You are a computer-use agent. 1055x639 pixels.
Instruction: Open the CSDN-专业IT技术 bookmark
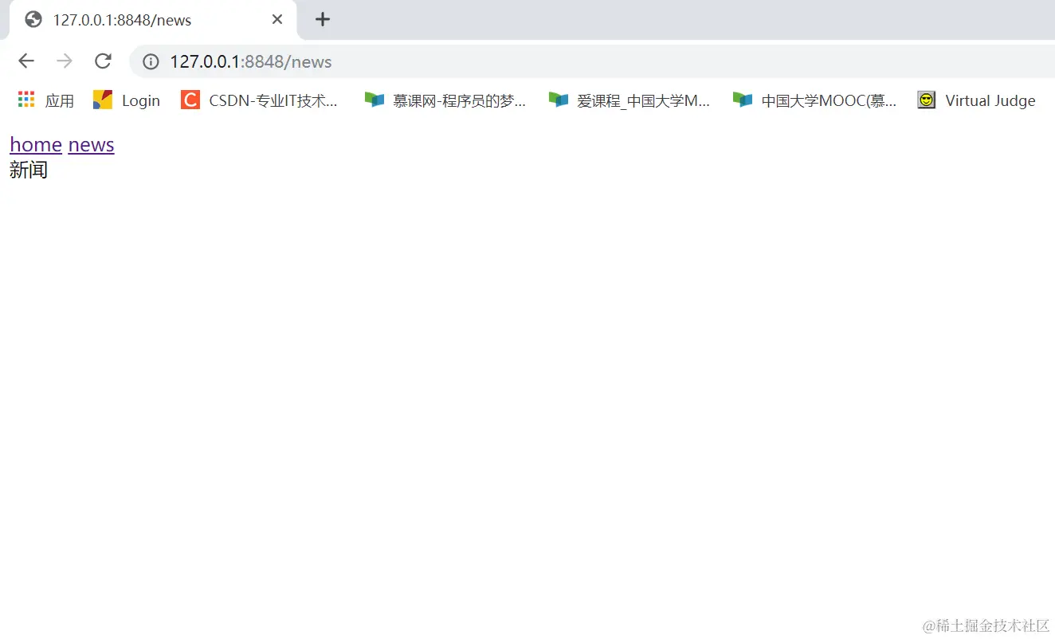[x=260, y=100]
